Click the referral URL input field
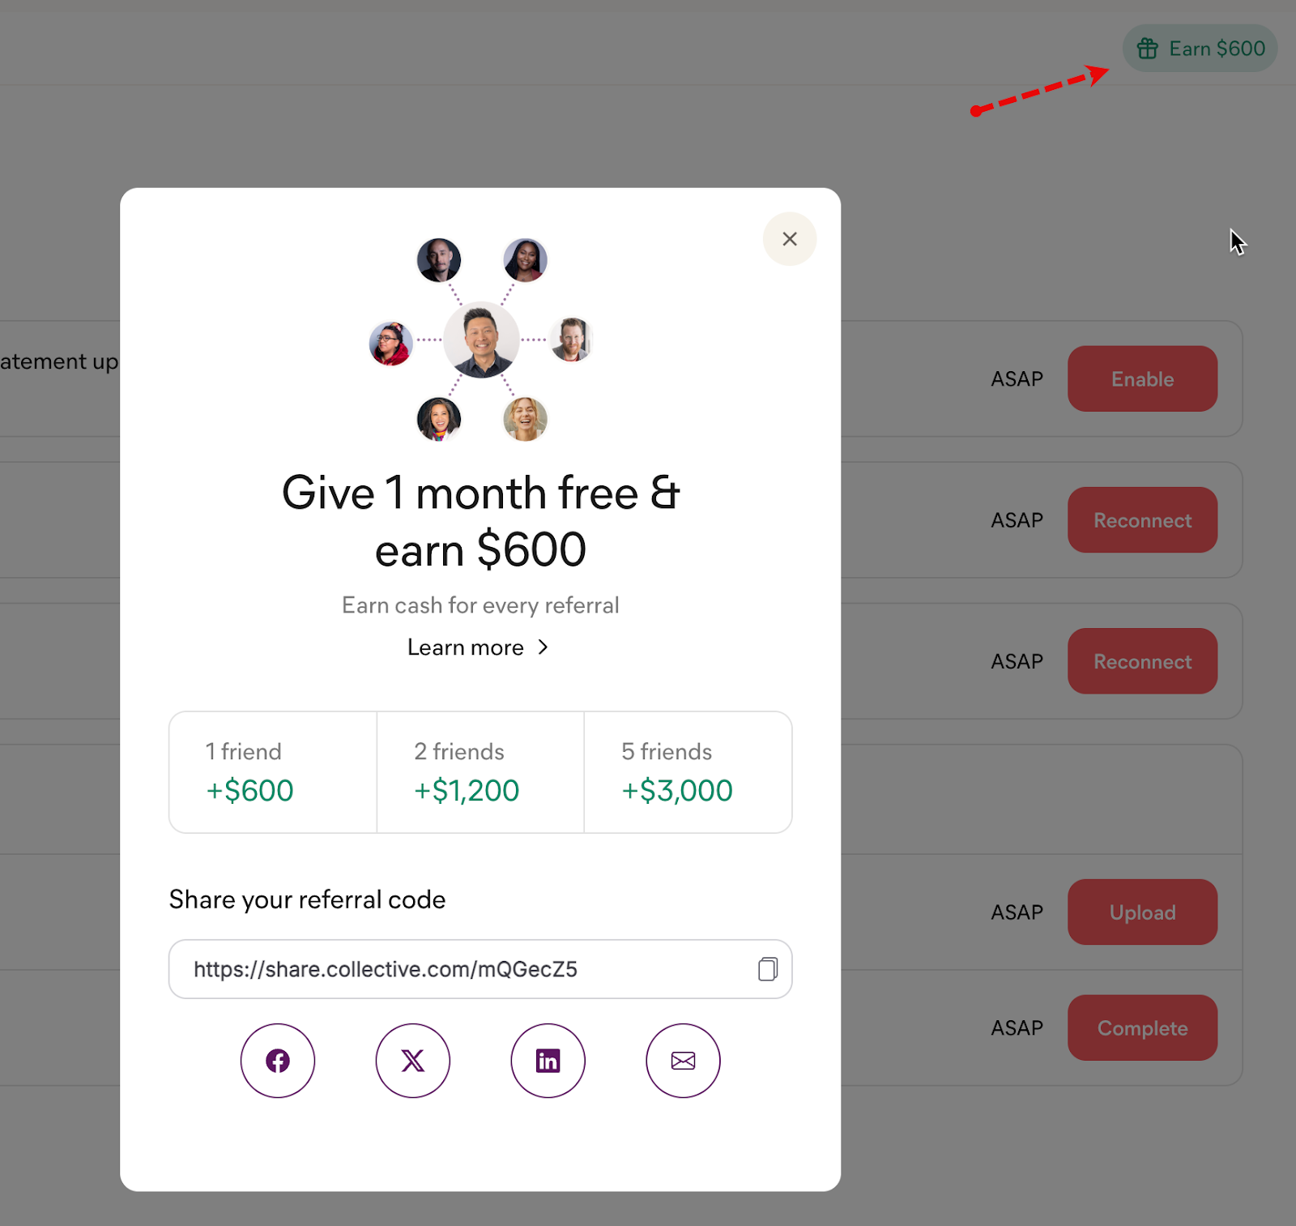1296x1226 pixels. (x=480, y=969)
